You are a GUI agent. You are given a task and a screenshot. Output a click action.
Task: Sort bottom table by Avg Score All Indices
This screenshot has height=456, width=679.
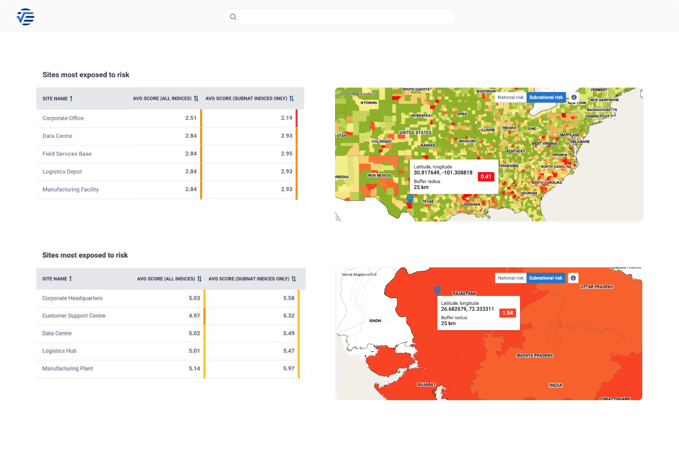tap(199, 279)
